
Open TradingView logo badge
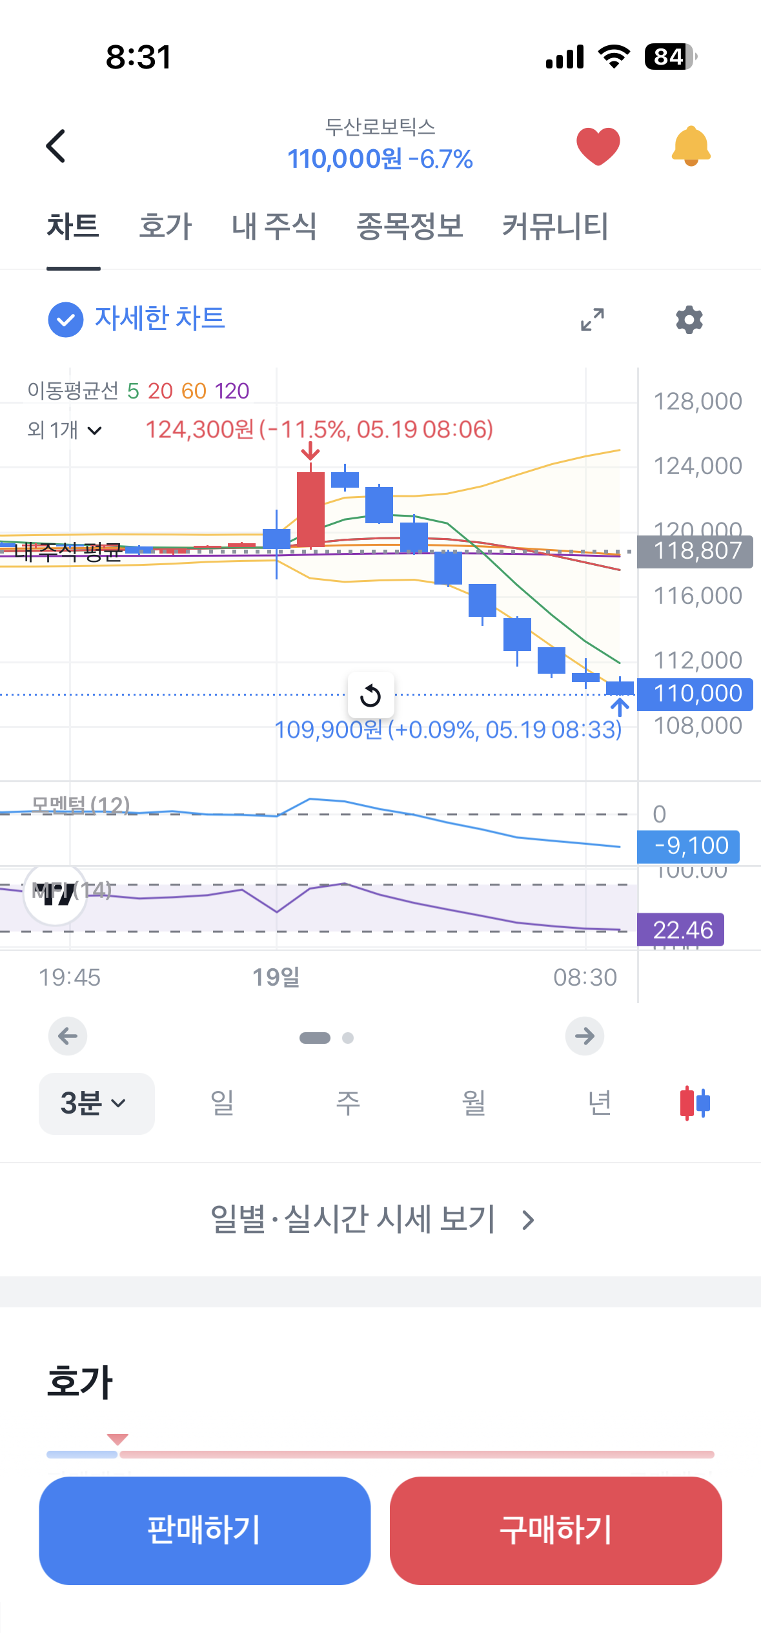[x=55, y=893]
